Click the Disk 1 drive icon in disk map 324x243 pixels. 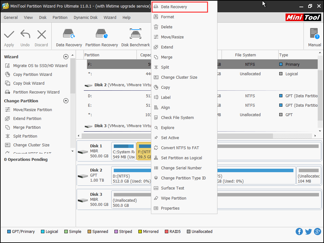point(83,152)
